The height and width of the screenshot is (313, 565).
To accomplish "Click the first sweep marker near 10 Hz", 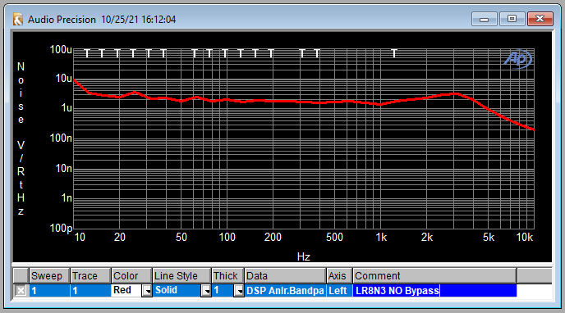I will [87, 53].
